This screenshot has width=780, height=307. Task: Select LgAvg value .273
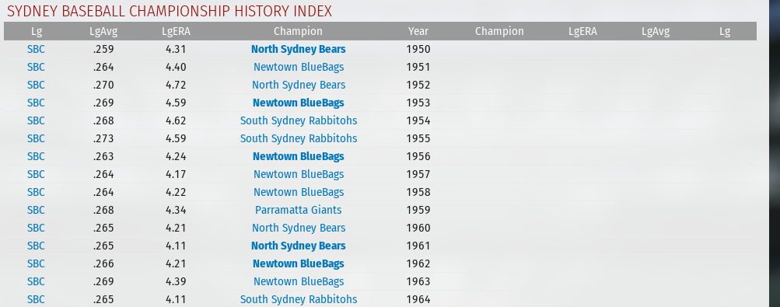(x=103, y=138)
